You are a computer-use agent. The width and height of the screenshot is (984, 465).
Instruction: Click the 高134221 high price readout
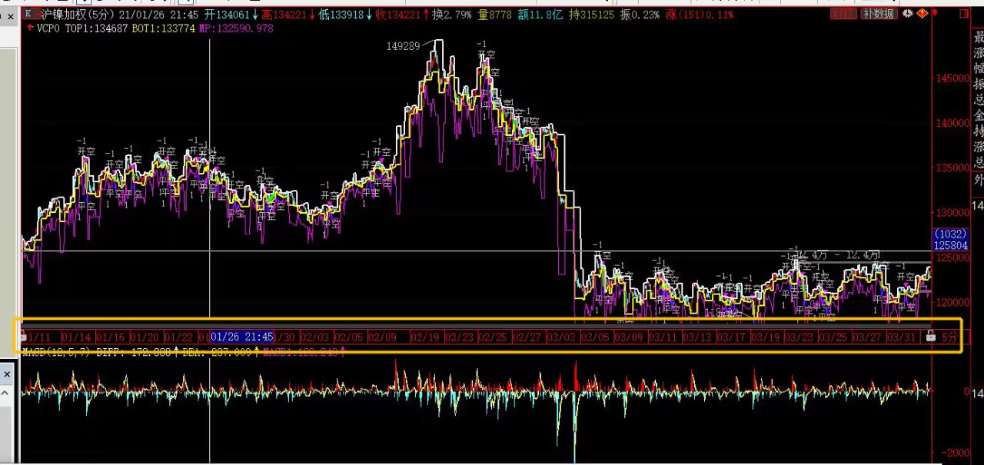(284, 14)
